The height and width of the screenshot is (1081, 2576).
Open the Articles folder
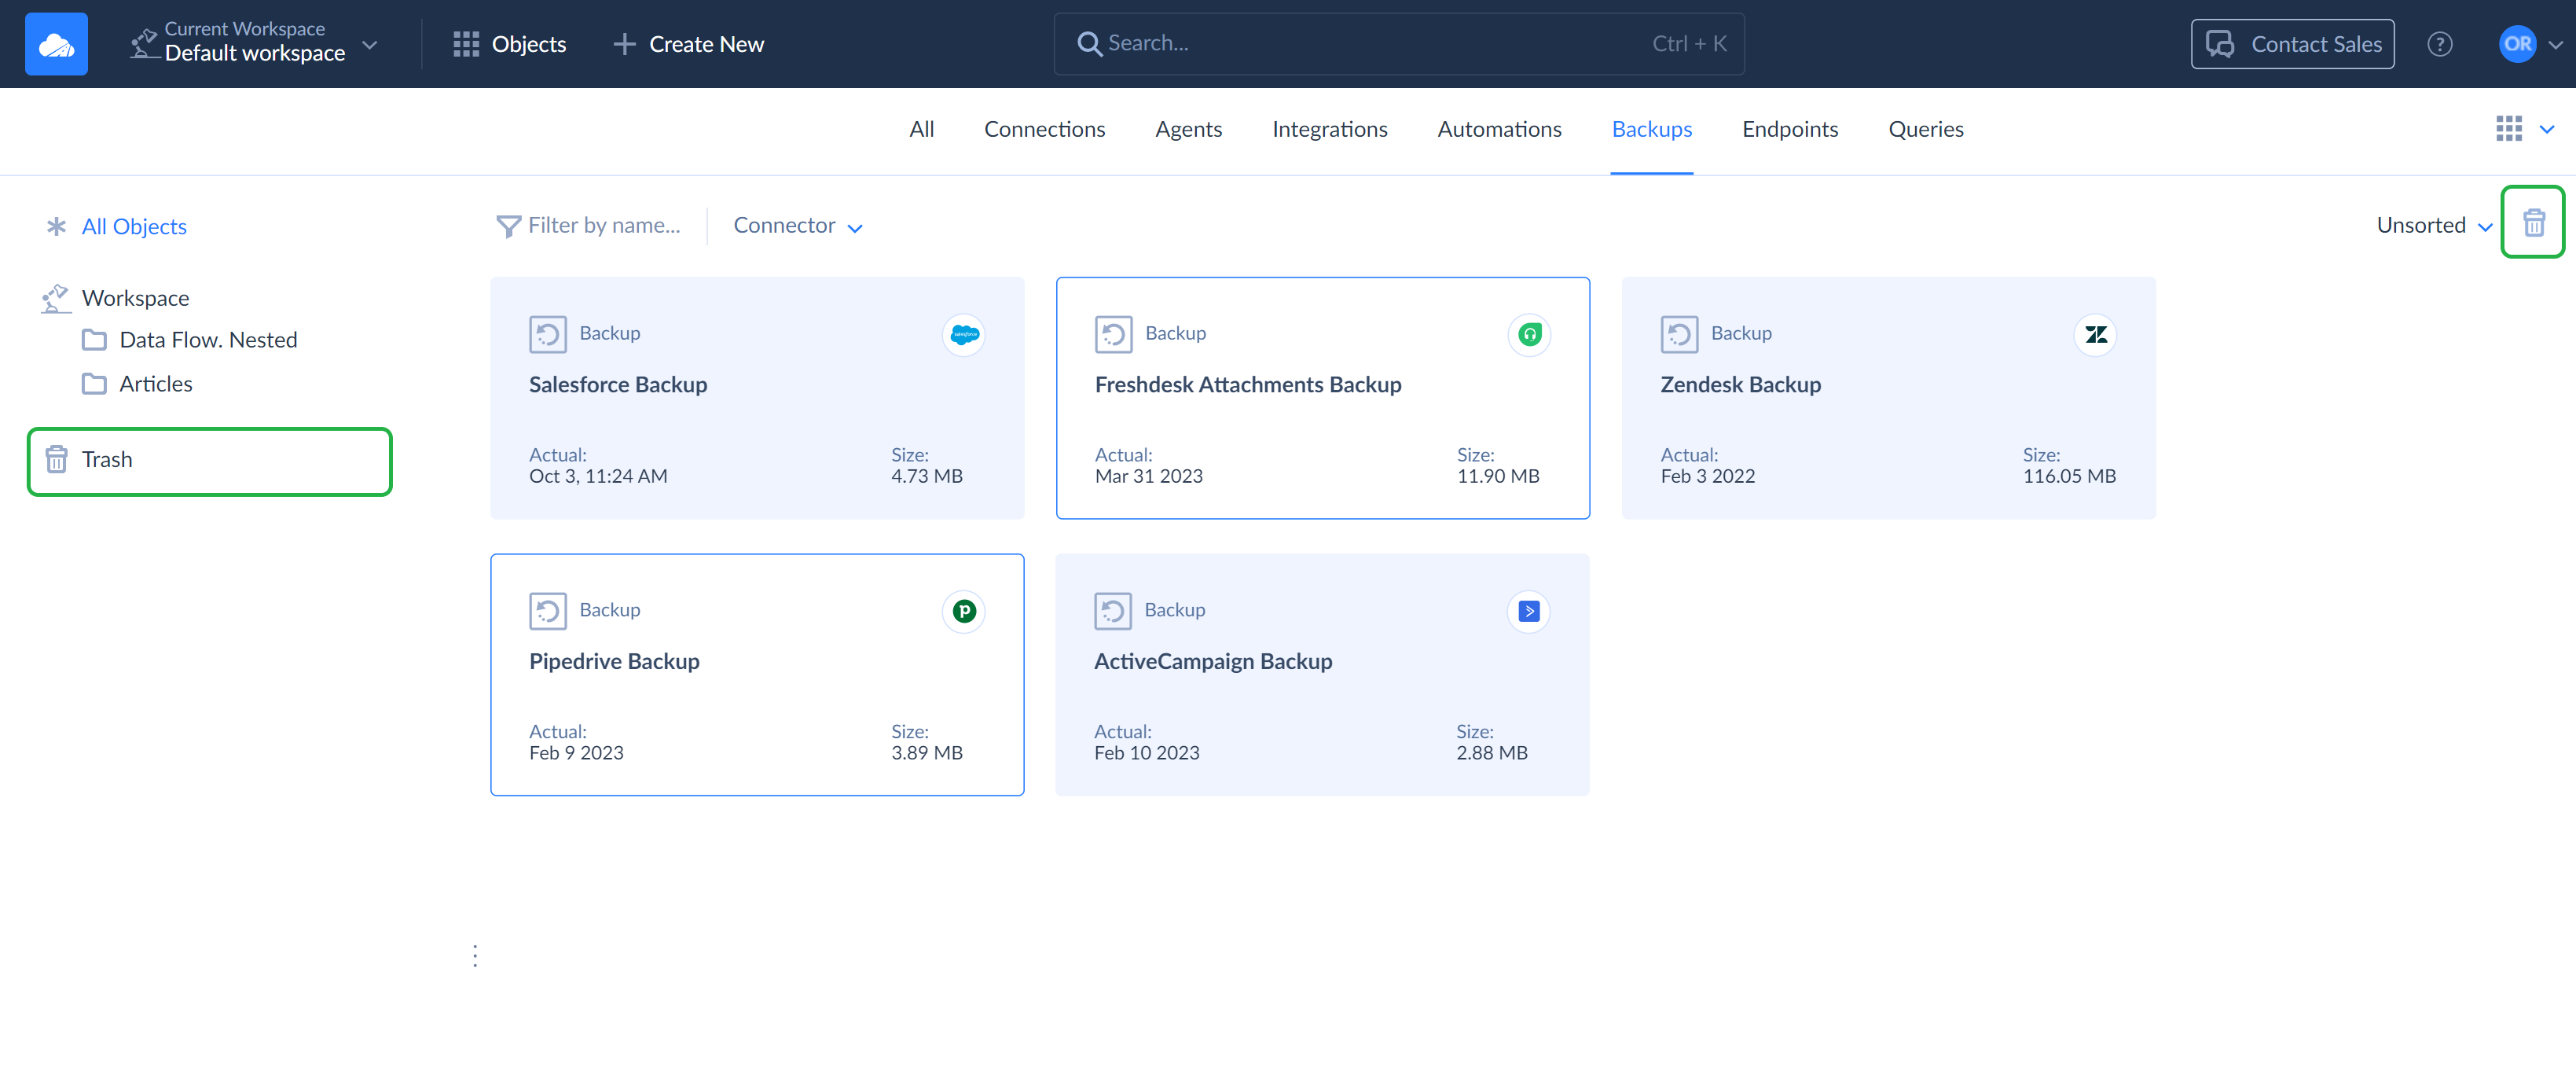point(155,384)
